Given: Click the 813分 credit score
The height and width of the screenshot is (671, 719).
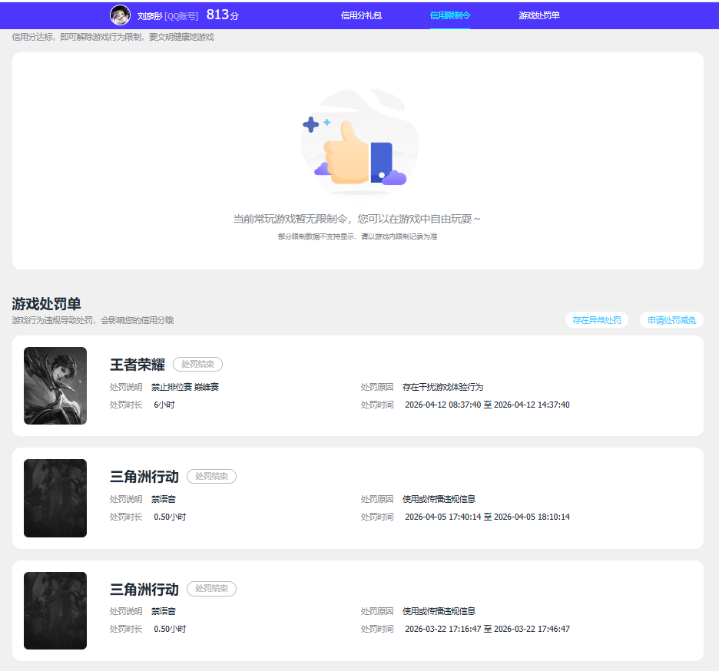Looking at the screenshot, I should click(x=222, y=15).
